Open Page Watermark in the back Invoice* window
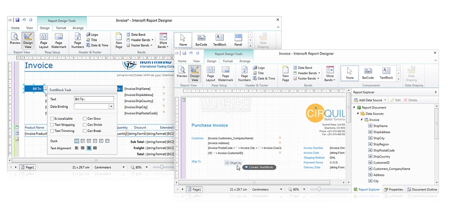The image size is (451, 210). pos(59,40)
